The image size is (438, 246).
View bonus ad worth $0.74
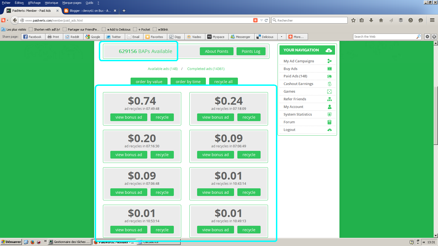click(129, 117)
